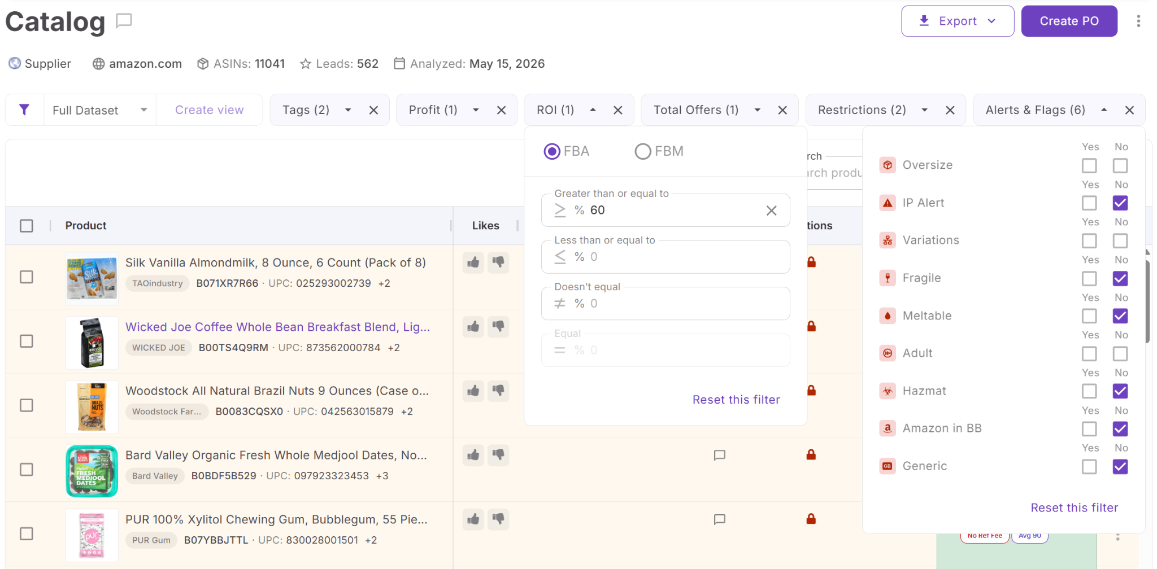Reset the ROI filter
This screenshot has width=1157, height=569.
click(x=736, y=400)
